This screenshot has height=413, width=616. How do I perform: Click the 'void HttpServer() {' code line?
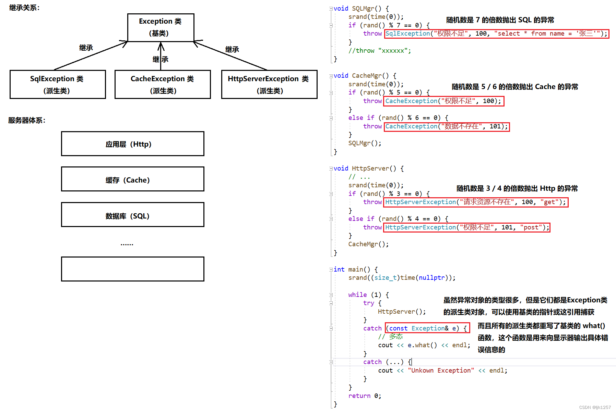(369, 168)
